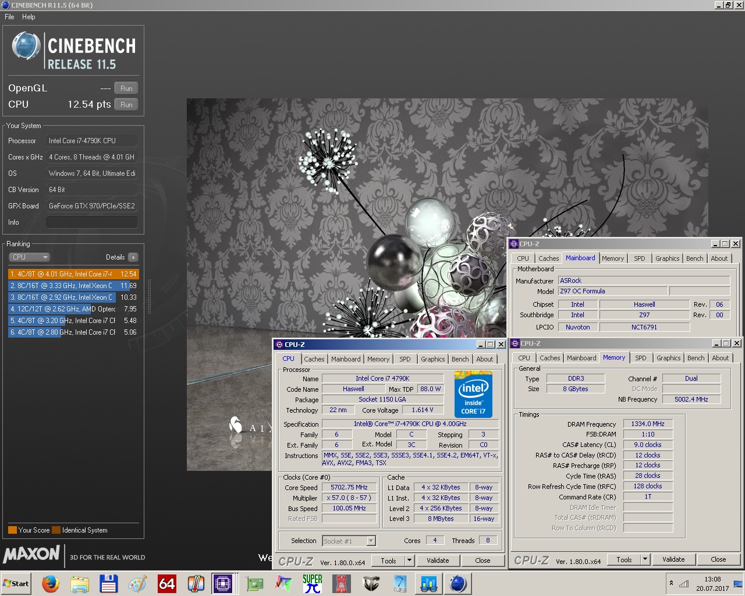
Task: Open the red AIDA64 taskbar icon
Action: pyautogui.click(x=167, y=584)
